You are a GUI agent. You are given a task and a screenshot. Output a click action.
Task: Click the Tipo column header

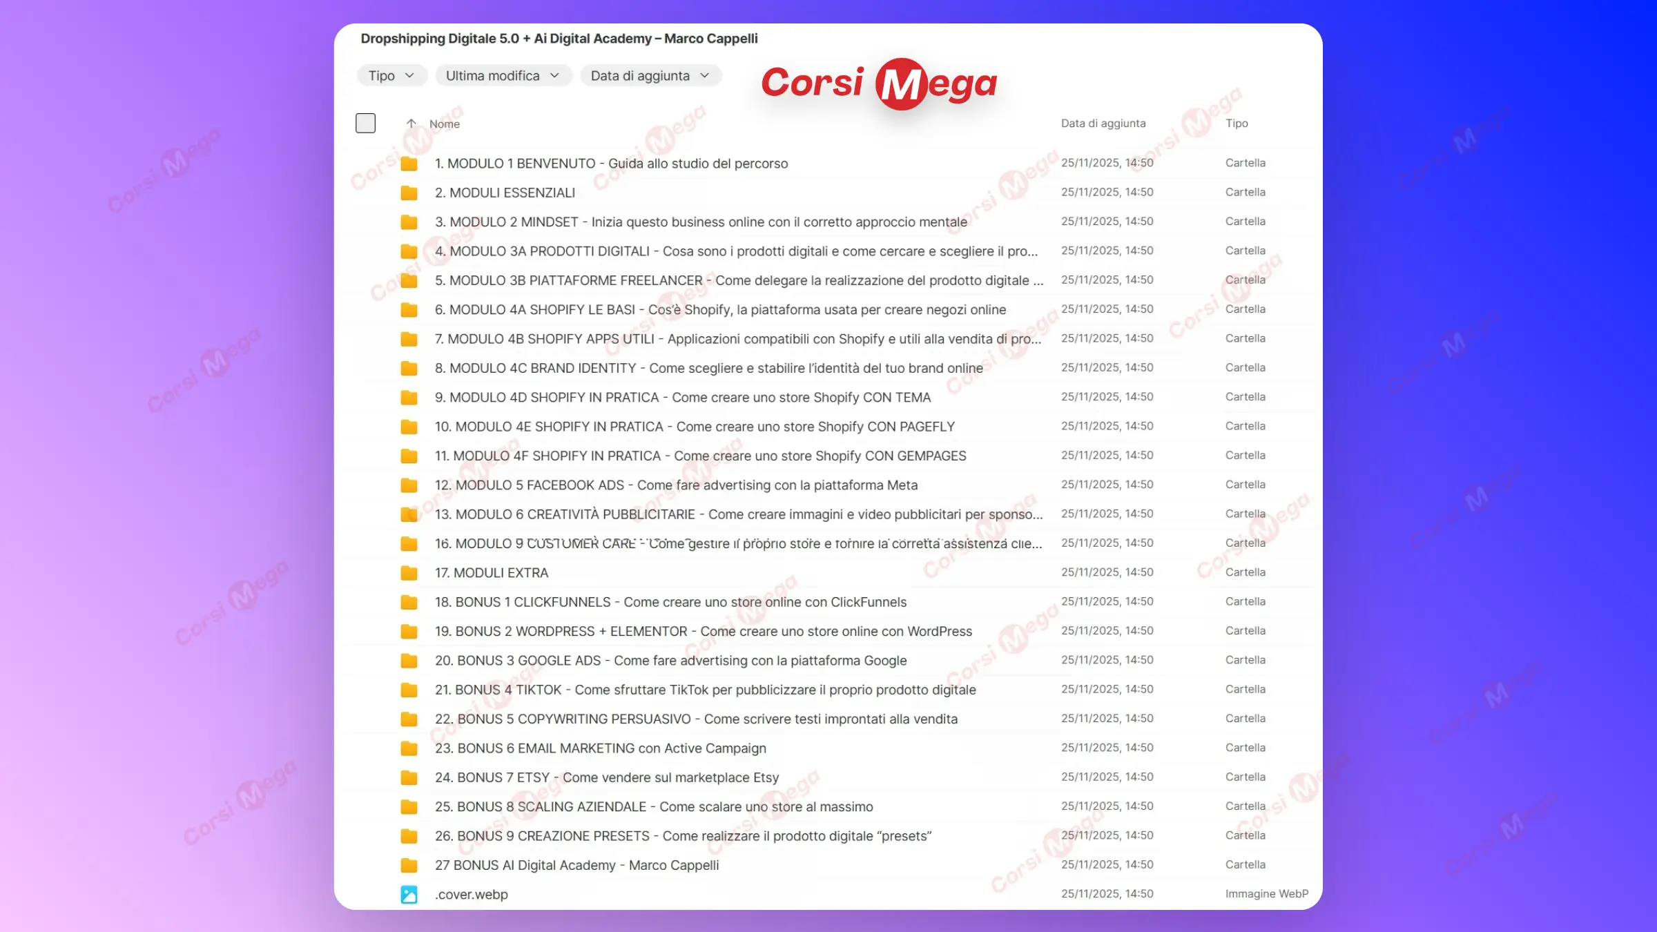coord(1236,124)
